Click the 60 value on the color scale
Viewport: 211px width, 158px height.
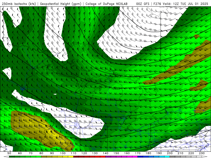tap(20, 153)
